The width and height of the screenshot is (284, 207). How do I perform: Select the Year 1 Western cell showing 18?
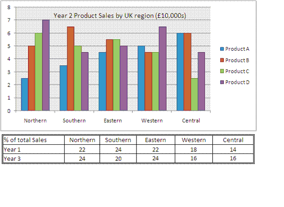[193, 149]
